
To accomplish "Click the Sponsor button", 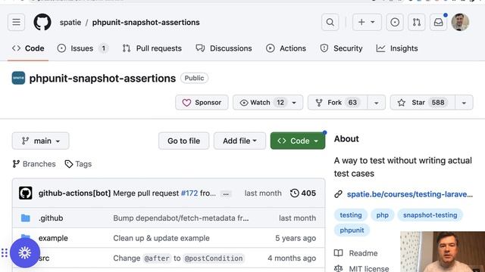I will (202, 103).
